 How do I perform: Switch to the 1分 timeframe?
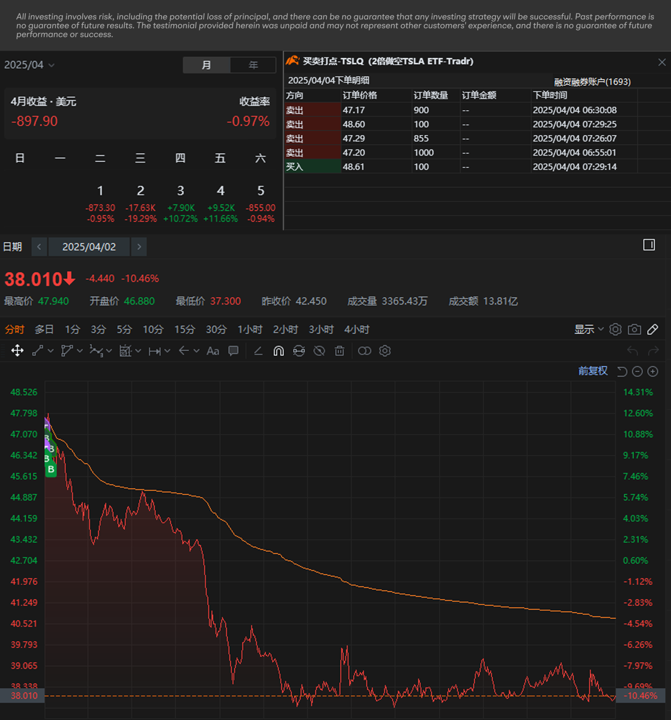72,329
